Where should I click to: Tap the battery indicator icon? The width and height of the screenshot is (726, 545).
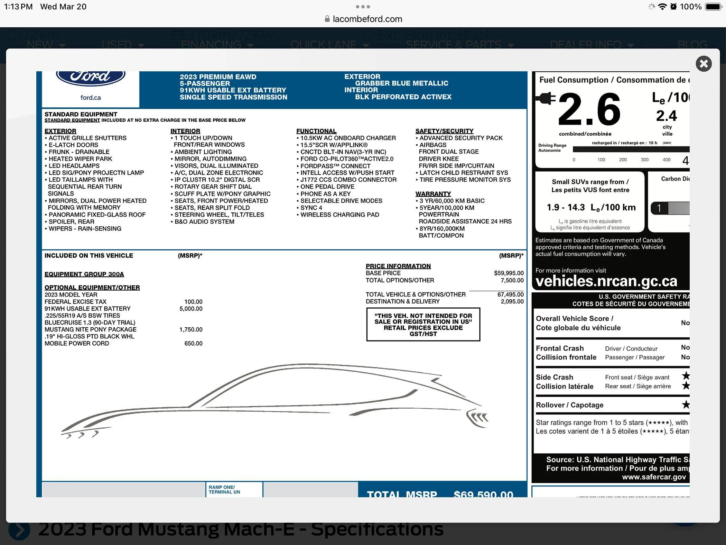tap(713, 7)
